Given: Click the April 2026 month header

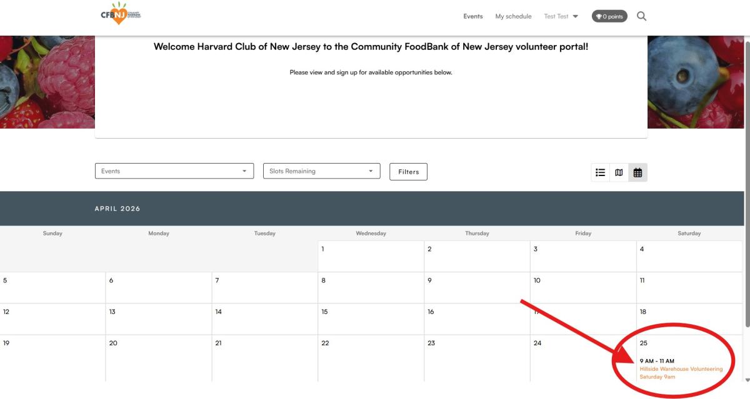Looking at the screenshot, I should point(117,209).
